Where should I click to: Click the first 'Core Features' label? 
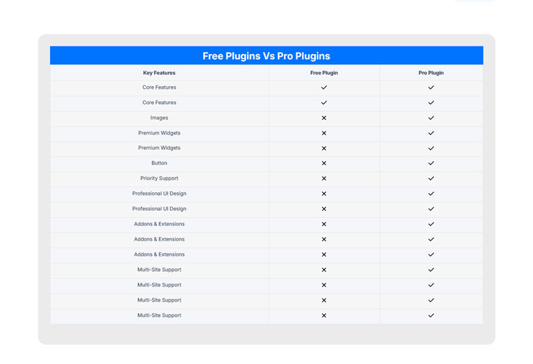click(x=159, y=87)
